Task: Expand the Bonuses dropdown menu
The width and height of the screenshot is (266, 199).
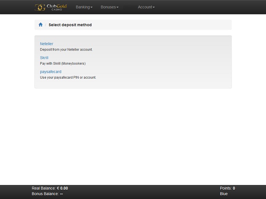Action: pyautogui.click(x=110, y=7)
